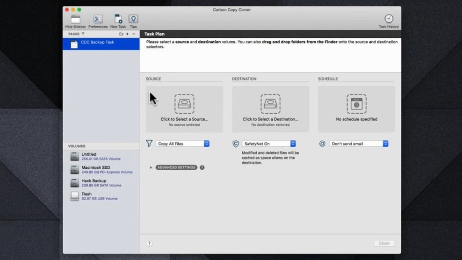Click the bottom help question button
The width and height of the screenshot is (462, 260).
coord(149,243)
